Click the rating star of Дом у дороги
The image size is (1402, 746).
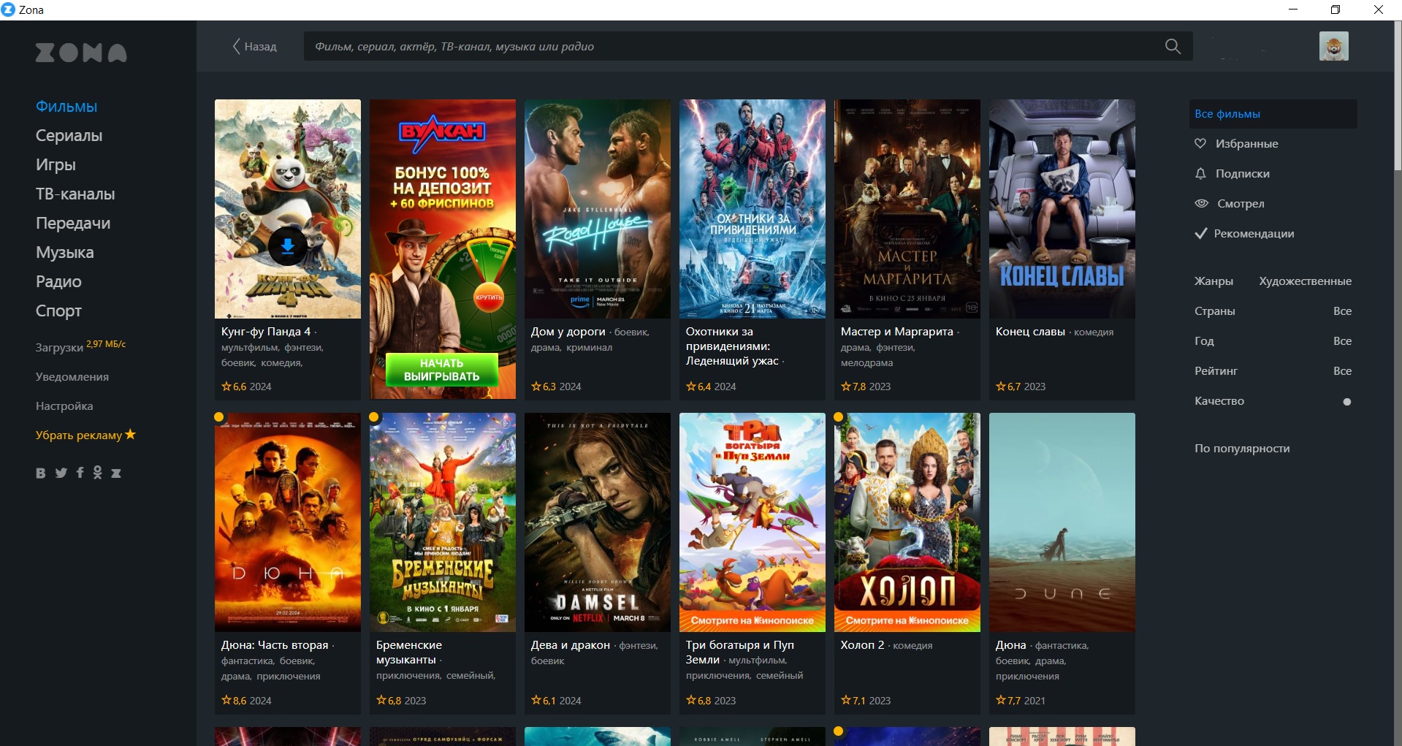click(x=536, y=386)
